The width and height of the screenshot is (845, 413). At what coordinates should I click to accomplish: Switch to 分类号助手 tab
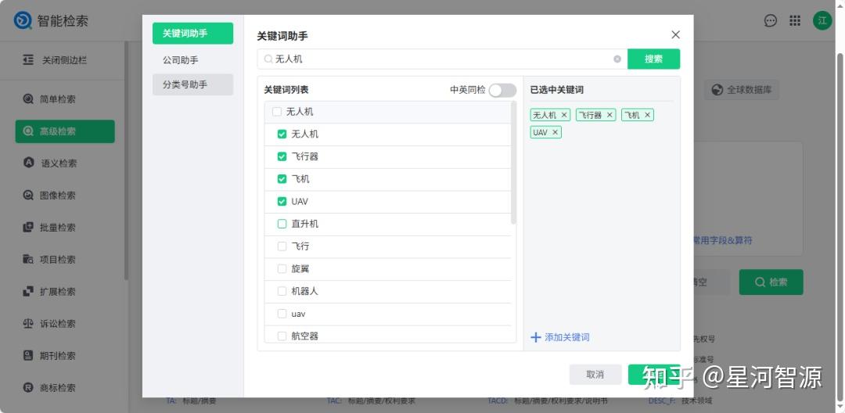[x=193, y=84]
